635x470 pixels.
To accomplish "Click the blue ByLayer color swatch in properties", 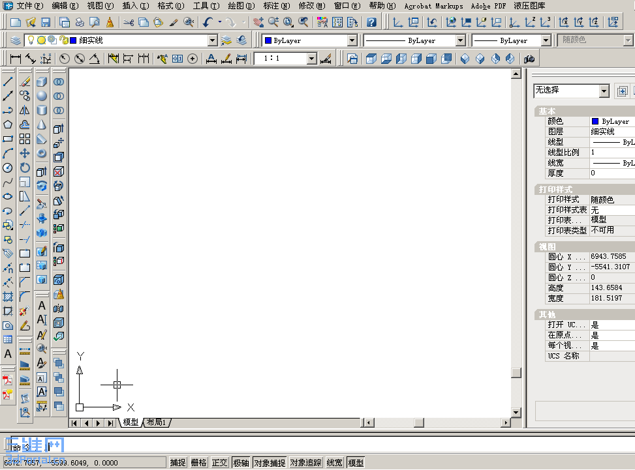I will coord(595,121).
